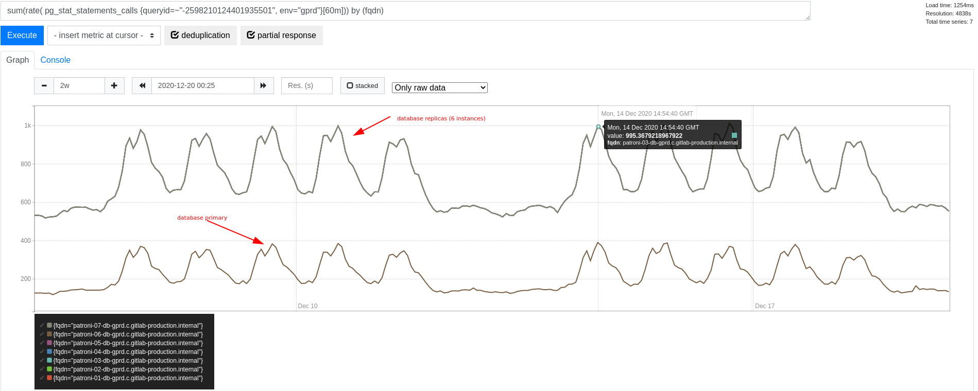Click the Res. (s) resolution field
978x391 pixels.
point(306,85)
